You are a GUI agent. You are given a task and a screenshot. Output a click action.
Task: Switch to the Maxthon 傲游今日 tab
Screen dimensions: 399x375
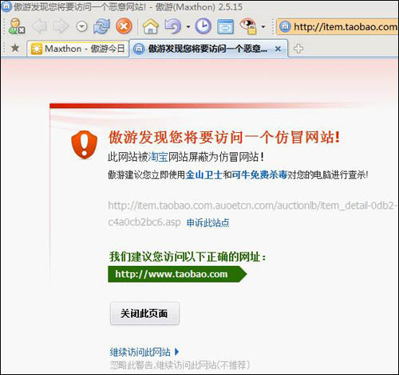(77, 49)
